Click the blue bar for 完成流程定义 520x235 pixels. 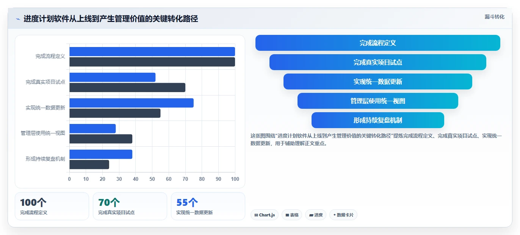[x=152, y=52]
